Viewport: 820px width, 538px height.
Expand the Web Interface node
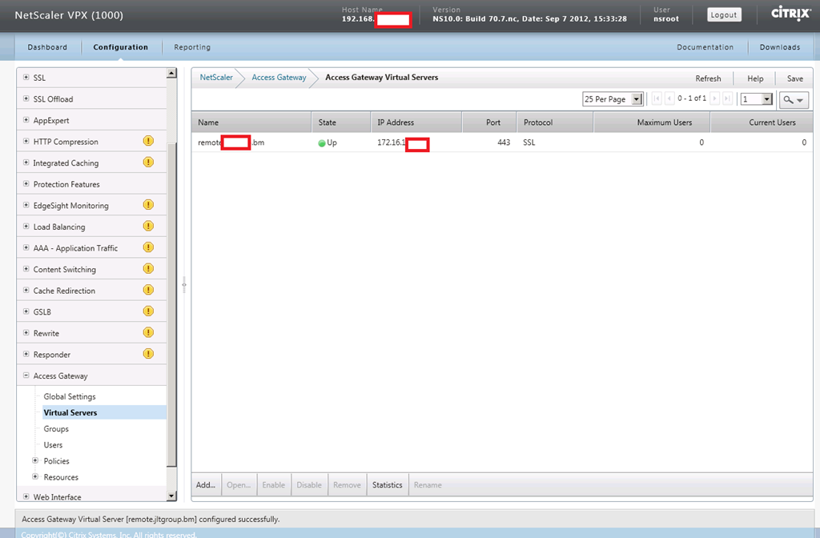point(26,496)
